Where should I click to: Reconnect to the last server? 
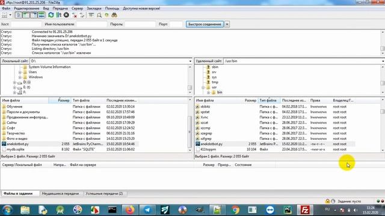[82, 15]
